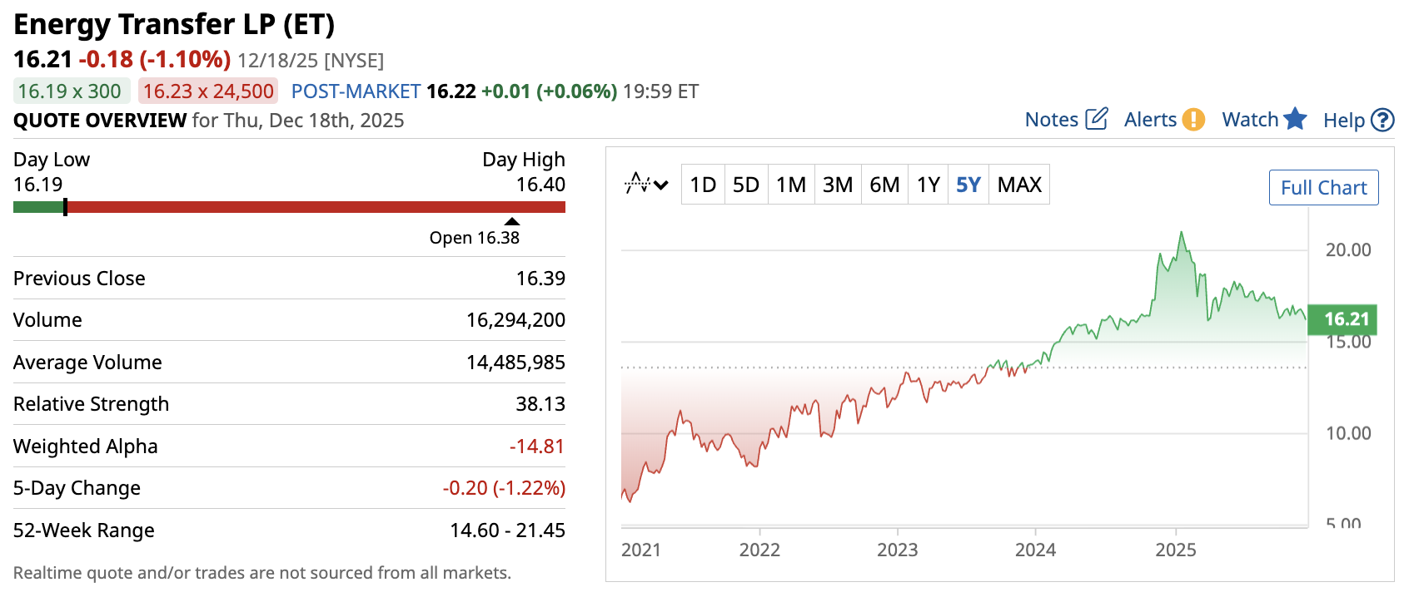Select the MAX chart range
The height and width of the screenshot is (597, 1414).
pyautogui.click(x=1019, y=185)
